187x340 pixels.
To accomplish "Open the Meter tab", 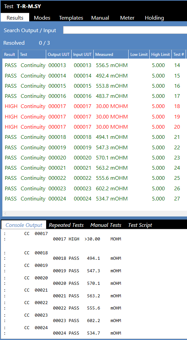I will (127, 18).
